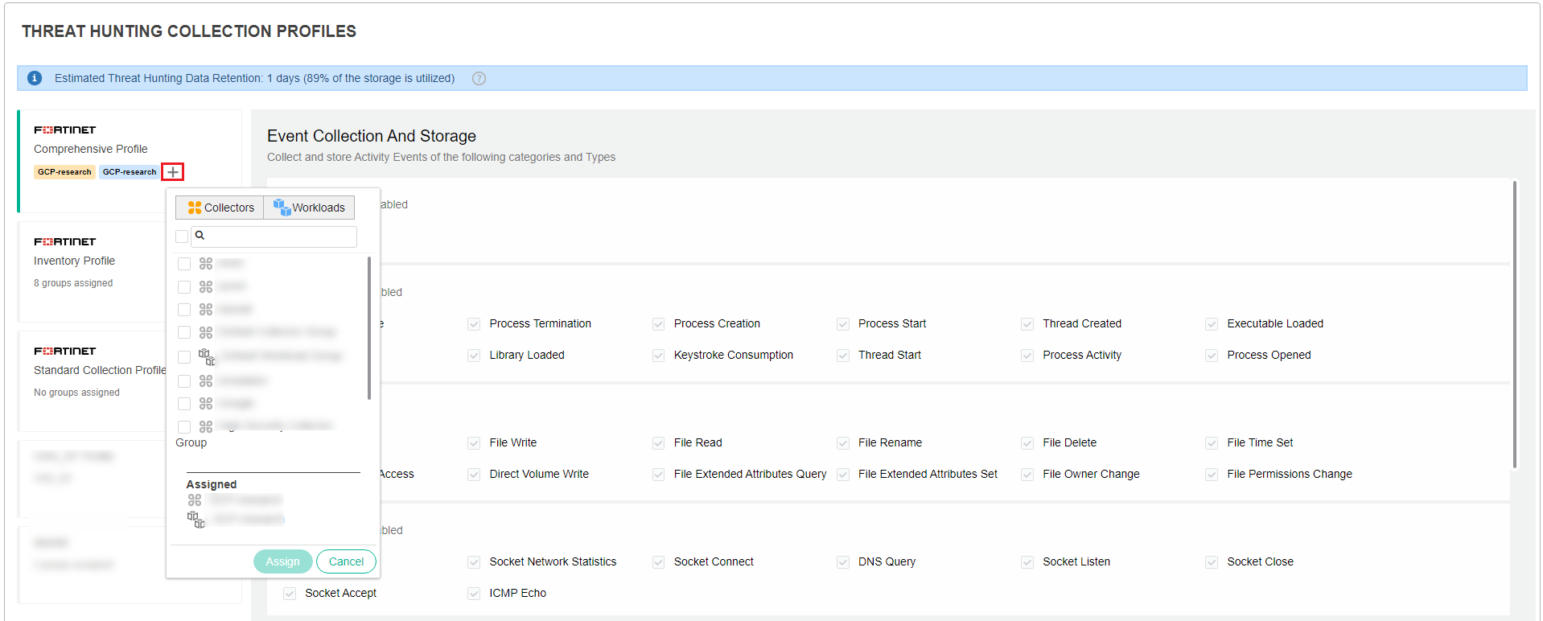Toggle the File Write checkbox

point(474,443)
